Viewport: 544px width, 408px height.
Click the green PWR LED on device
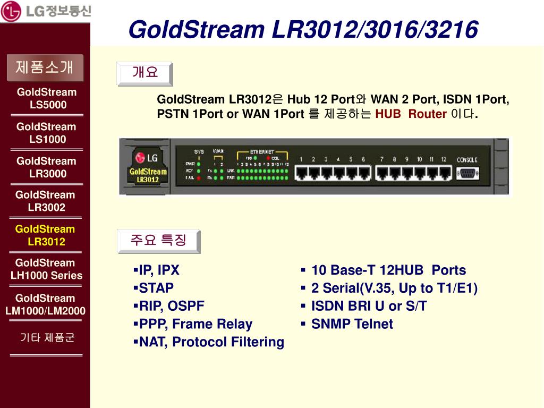(199, 164)
